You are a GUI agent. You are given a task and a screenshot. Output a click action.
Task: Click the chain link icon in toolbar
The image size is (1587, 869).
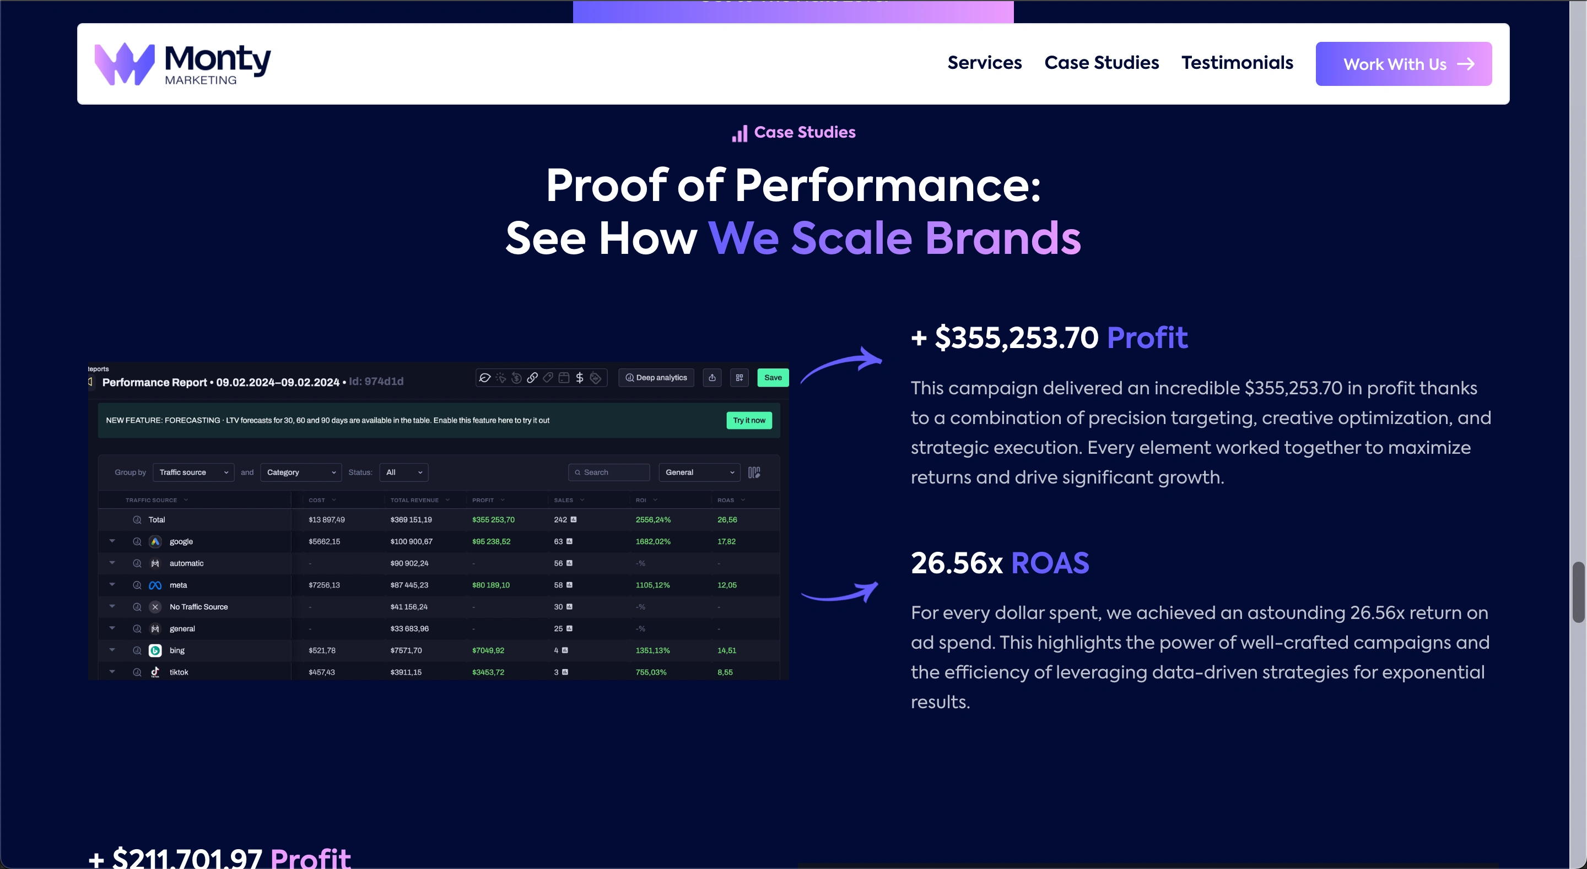point(532,378)
